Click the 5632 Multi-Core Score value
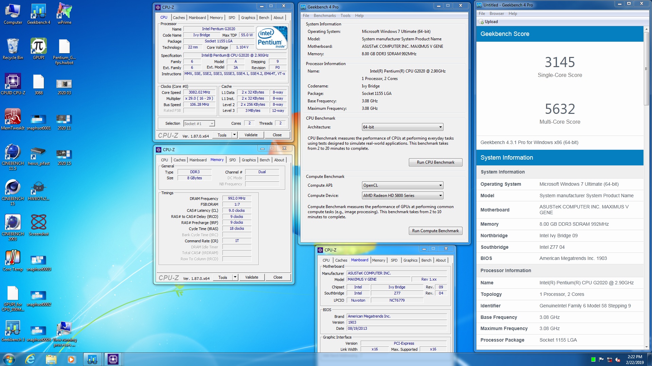The width and height of the screenshot is (652, 366). [560, 109]
